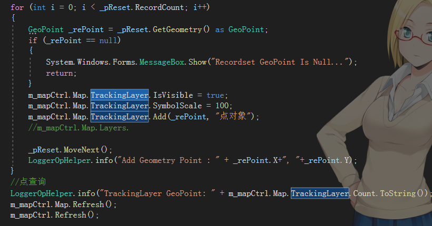432x226 pixels.
Task: Click the commented m_mapCtrl.Map.Layers line
Action: coord(78,128)
